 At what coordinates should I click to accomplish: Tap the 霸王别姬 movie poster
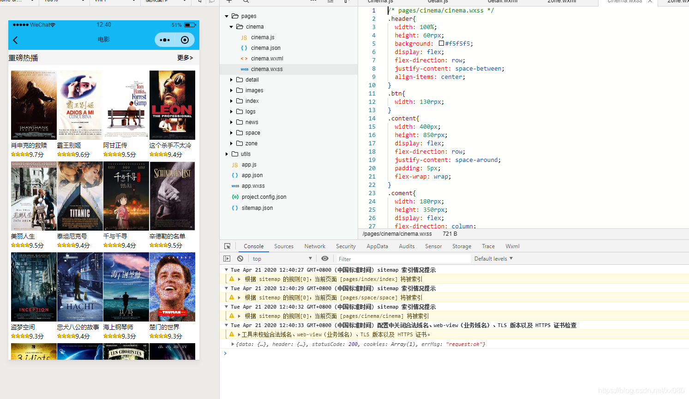tap(80, 105)
